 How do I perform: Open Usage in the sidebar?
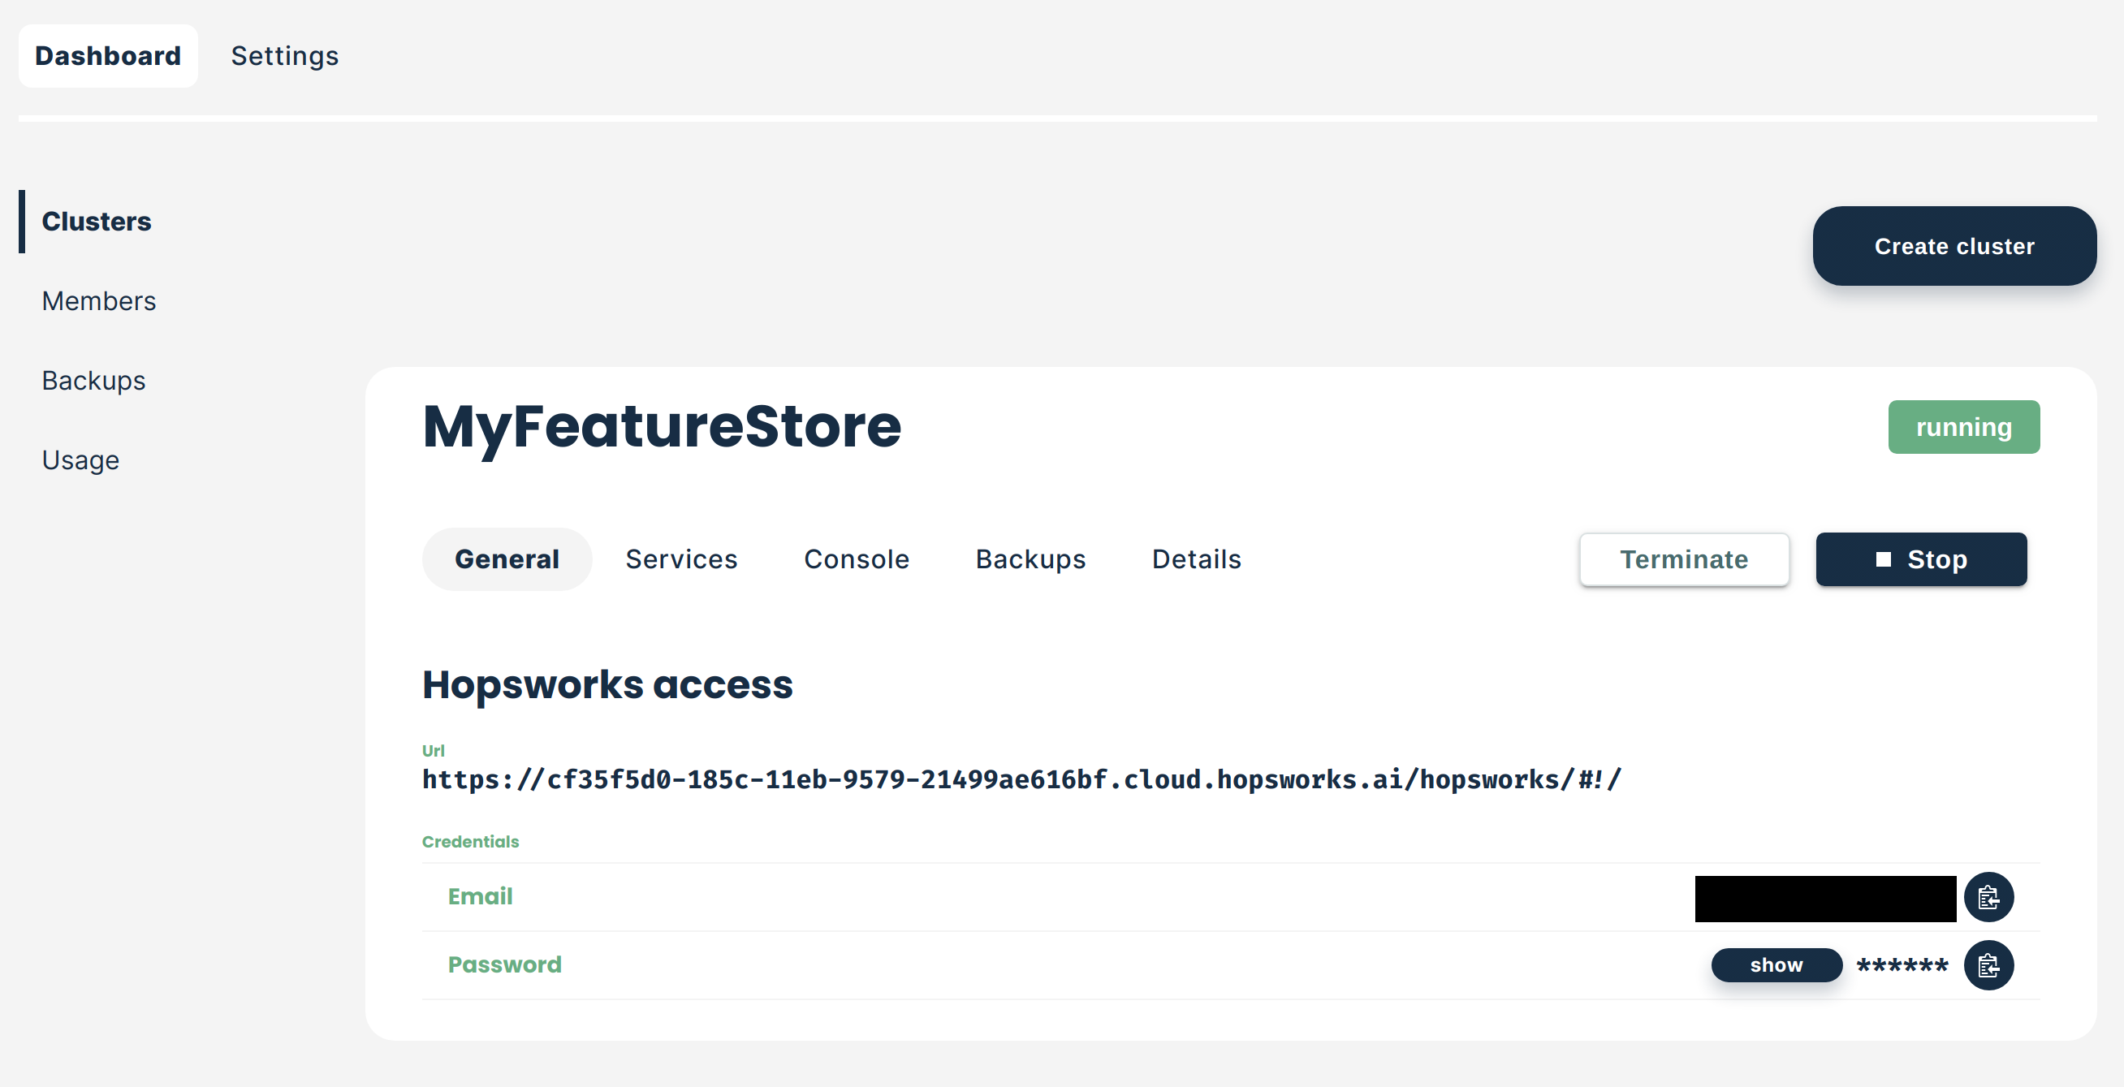81,459
